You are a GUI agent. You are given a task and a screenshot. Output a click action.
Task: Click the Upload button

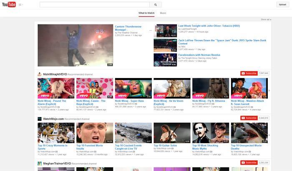coord(282,5)
